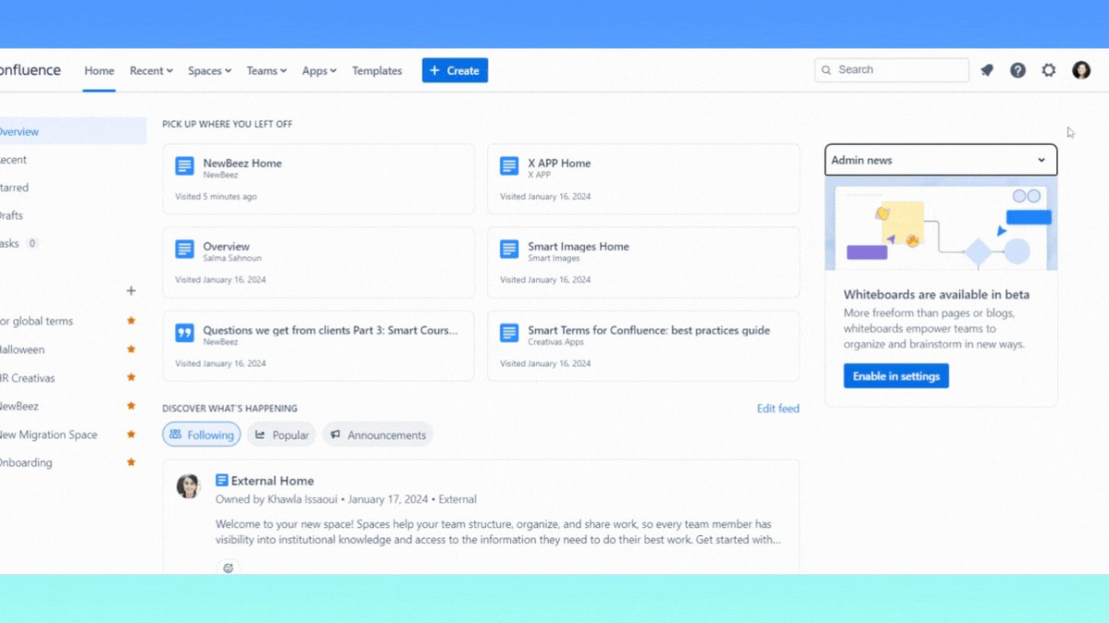Screen dimensions: 1109x623
Task: Open the New Migration Space in sidebar
Action: pos(49,434)
